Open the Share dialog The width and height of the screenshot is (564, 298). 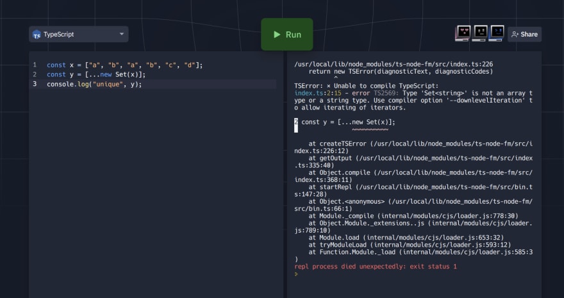coord(524,35)
